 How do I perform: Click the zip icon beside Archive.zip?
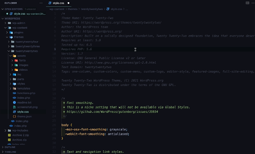point(9,140)
